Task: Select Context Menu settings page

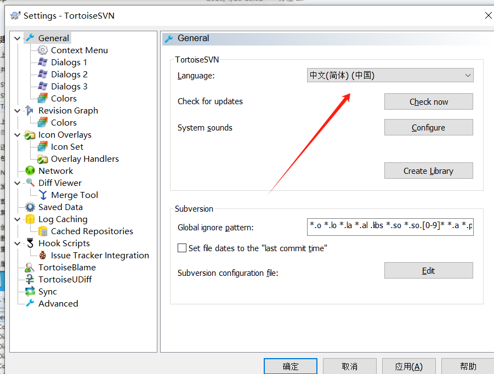Action: point(80,50)
